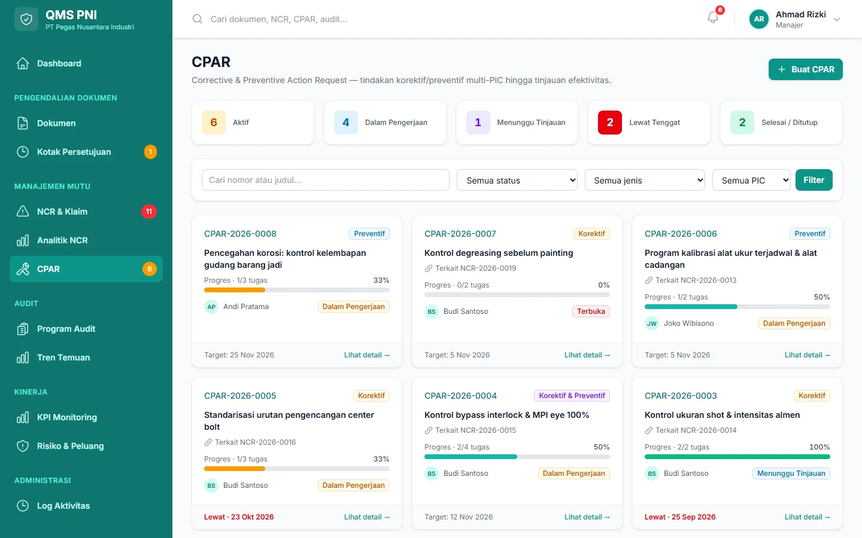Click the NCR & Klaim warning icon
Viewport: 862px width, 538px height.
(23, 212)
